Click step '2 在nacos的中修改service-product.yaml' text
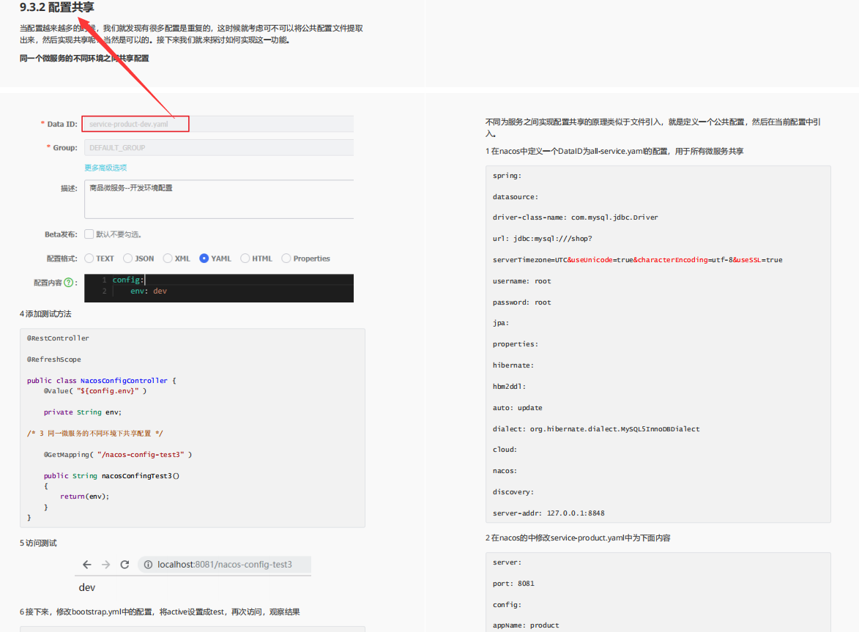The width and height of the screenshot is (859, 632). coord(578,538)
